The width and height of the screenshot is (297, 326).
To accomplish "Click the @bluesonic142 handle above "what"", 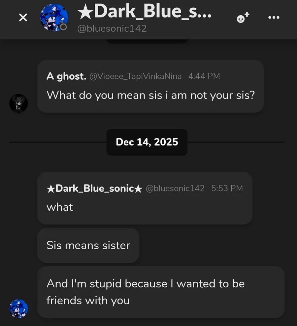I will click(175, 188).
